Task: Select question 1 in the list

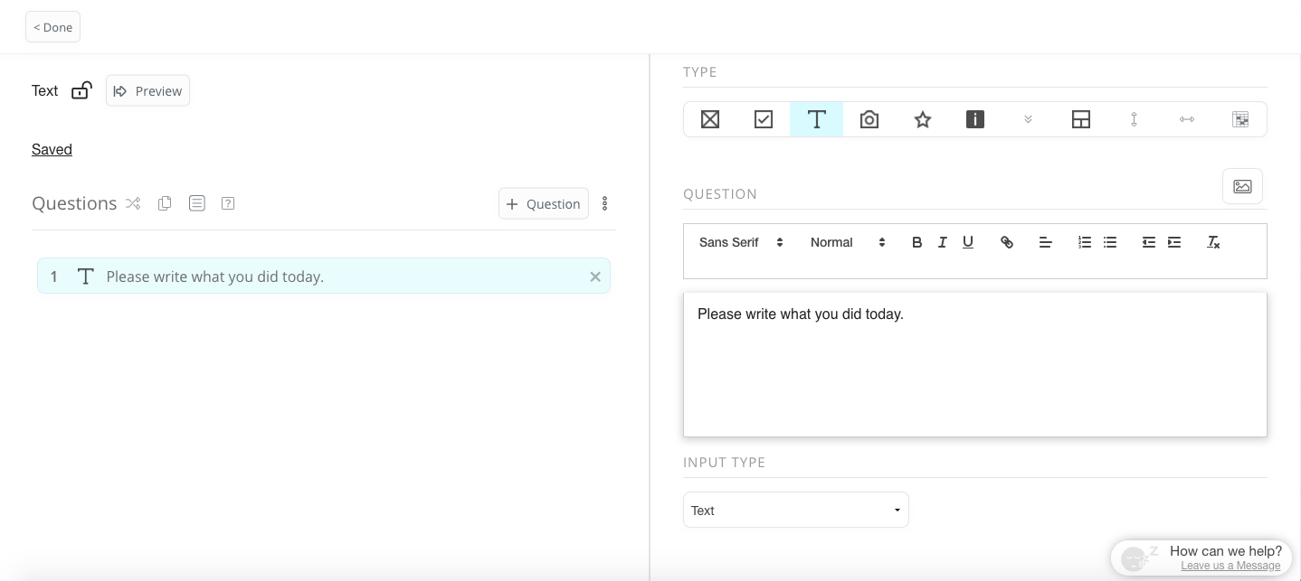Action: [324, 276]
